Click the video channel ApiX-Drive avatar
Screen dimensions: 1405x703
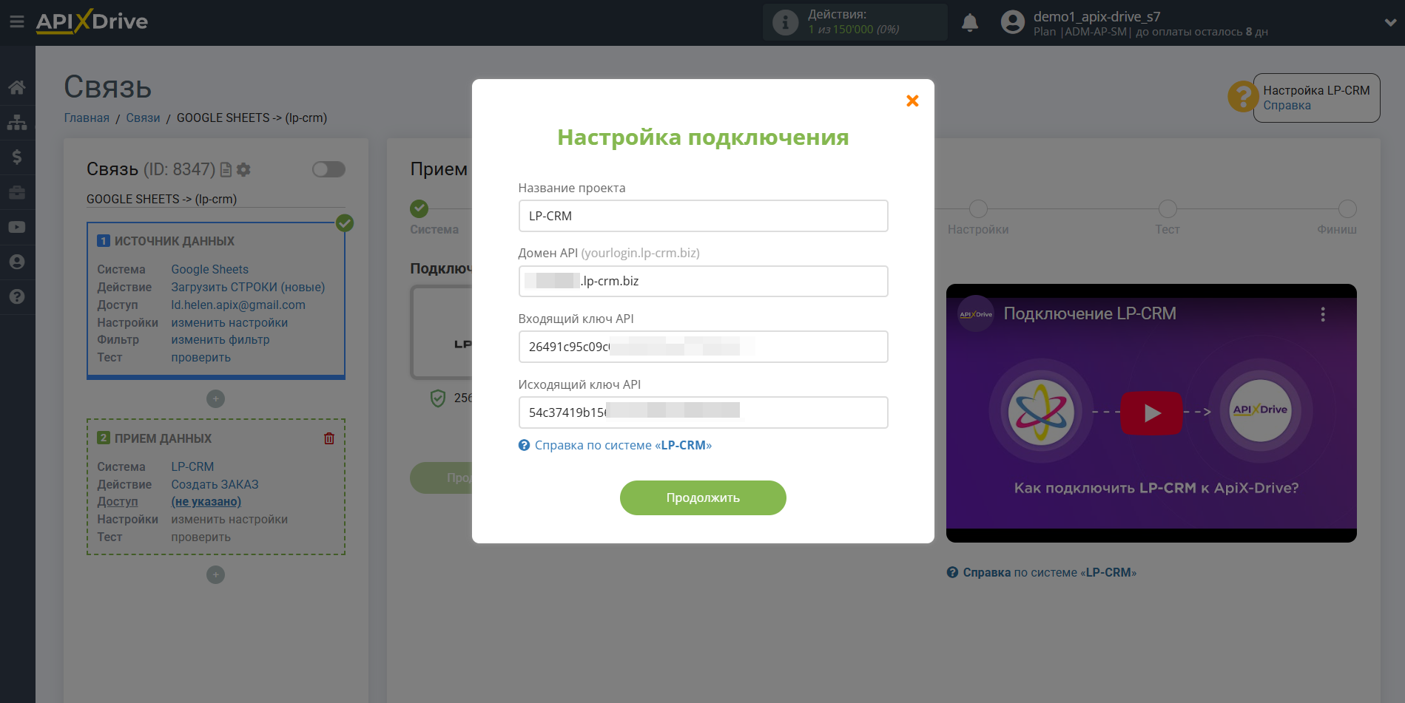(976, 314)
